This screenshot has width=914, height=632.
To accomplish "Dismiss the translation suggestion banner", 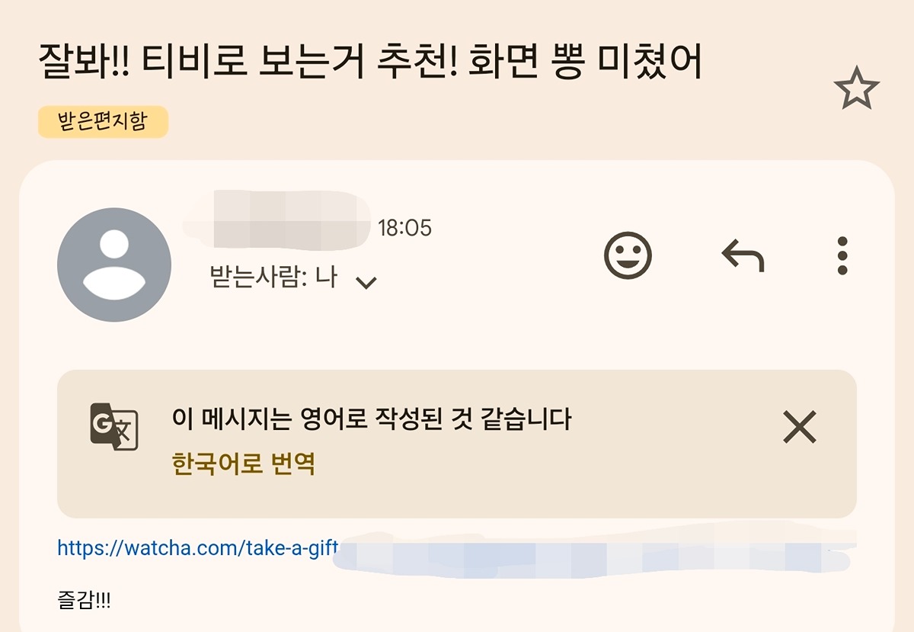I will tap(800, 427).
